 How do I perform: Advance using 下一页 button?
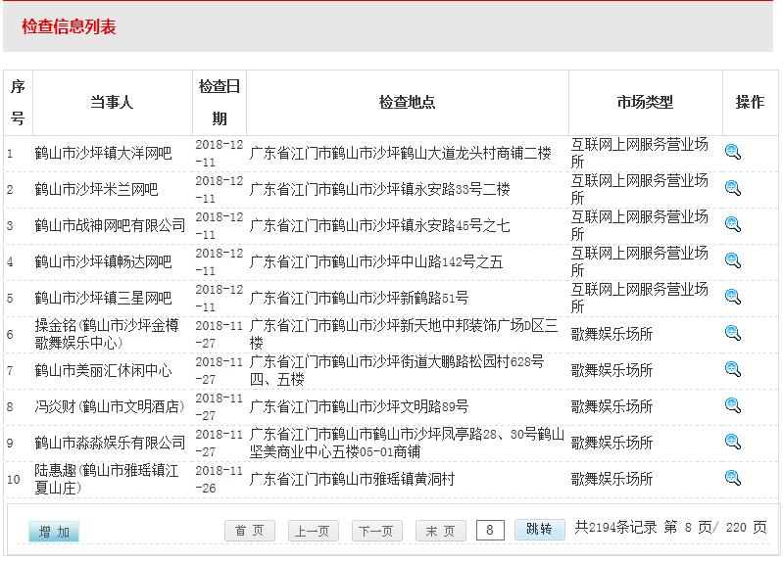click(x=376, y=531)
